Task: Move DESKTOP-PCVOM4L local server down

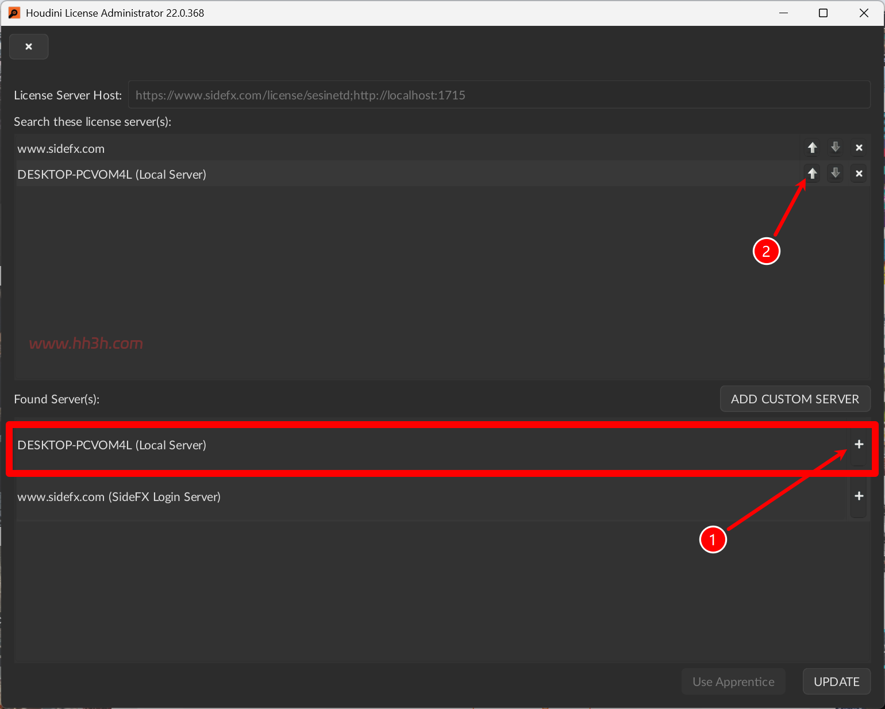Action: (x=836, y=173)
